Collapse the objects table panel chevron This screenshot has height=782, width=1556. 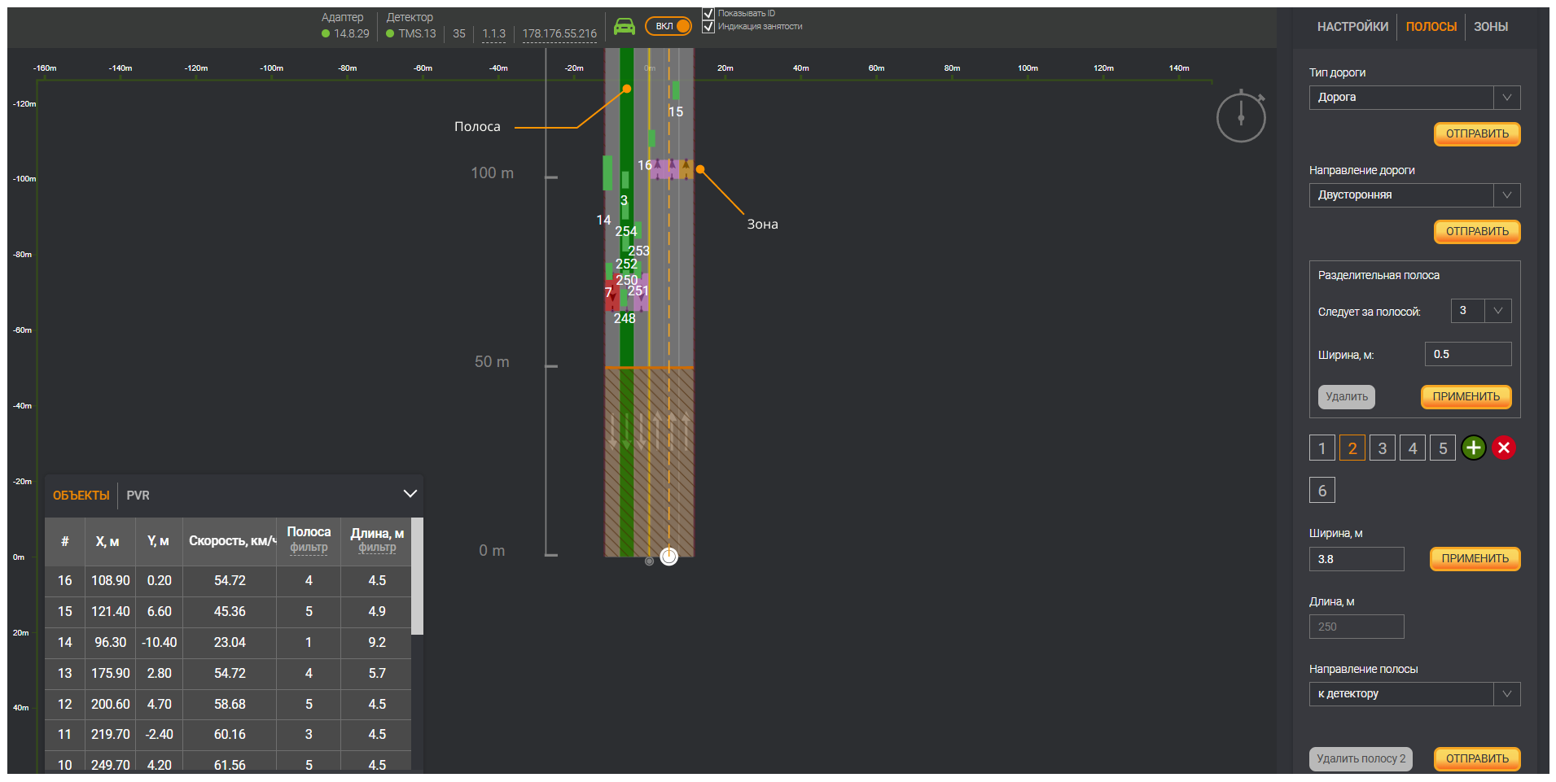[x=410, y=494]
